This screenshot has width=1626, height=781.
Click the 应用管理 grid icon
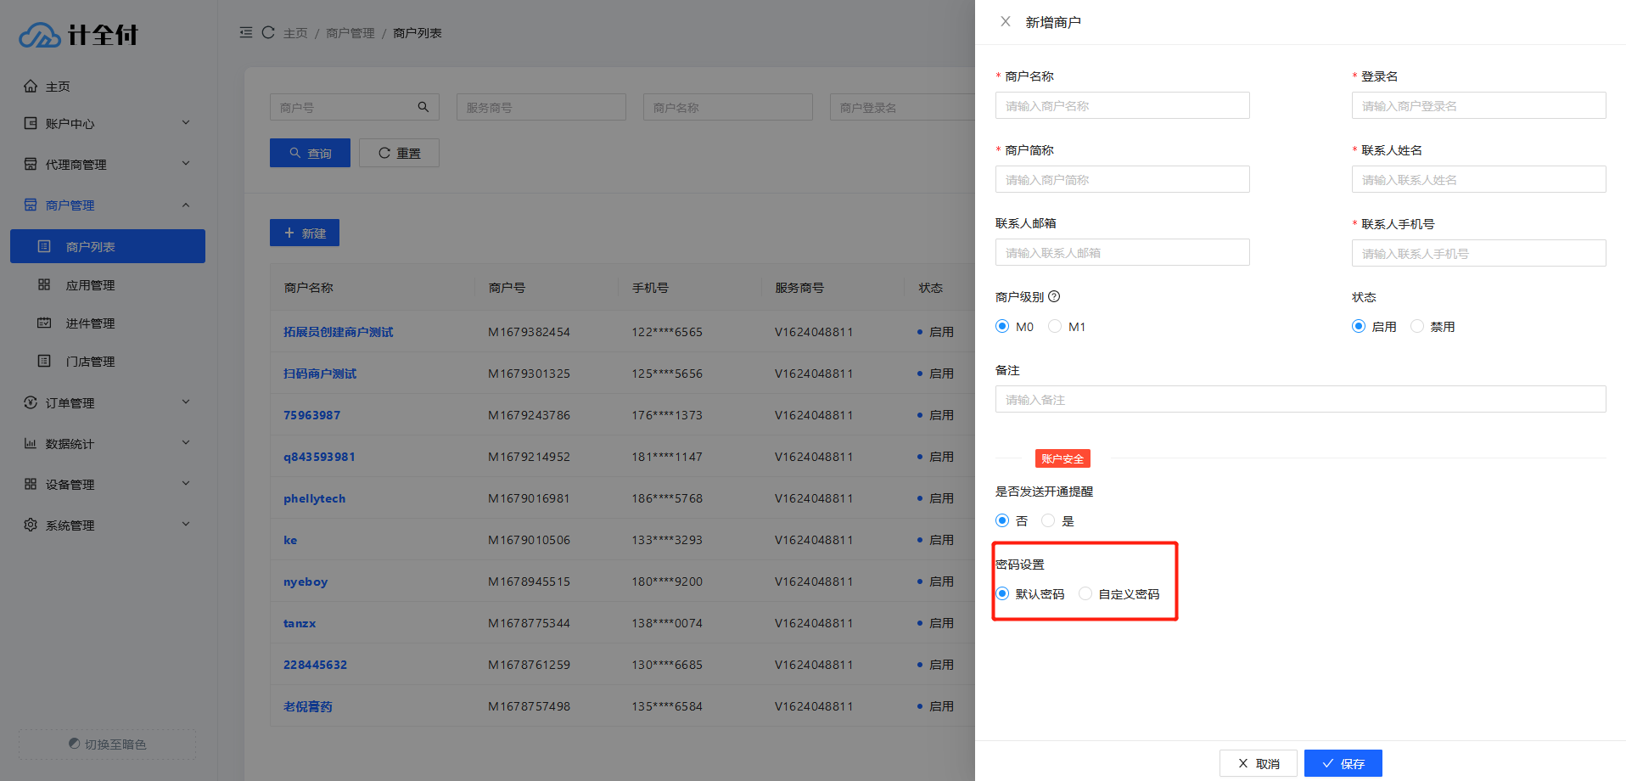point(44,284)
